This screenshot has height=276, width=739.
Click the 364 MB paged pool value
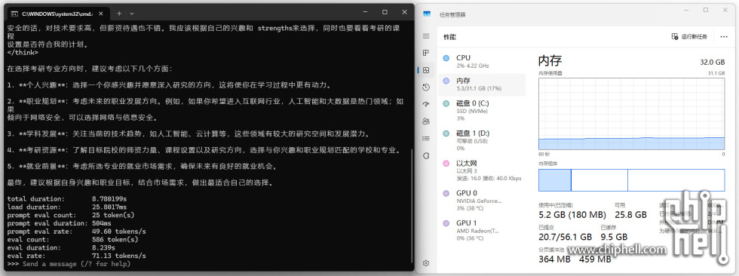click(554, 259)
